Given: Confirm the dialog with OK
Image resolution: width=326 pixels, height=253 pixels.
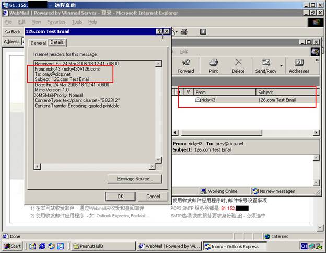Looking at the screenshot, I should tap(120, 197).
